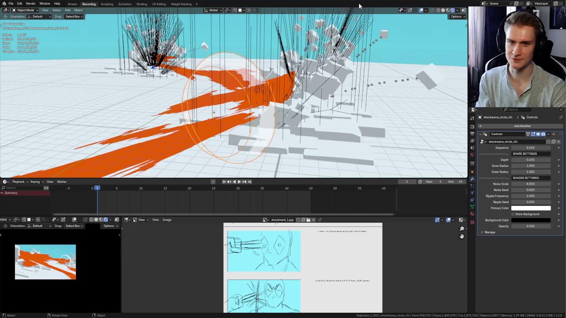This screenshot has width=566, height=318.
Task: Jump to the timeline end frame
Action: point(249,182)
